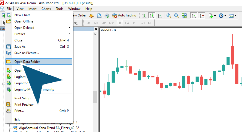Open the Tools menu
The height and width of the screenshot is (132, 242).
[x=60, y=9]
